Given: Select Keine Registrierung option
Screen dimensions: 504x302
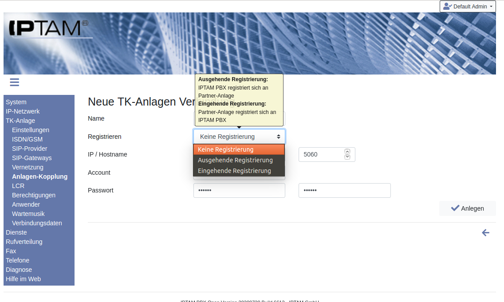Looking at the screenshot, I should (x=239, y=149).
